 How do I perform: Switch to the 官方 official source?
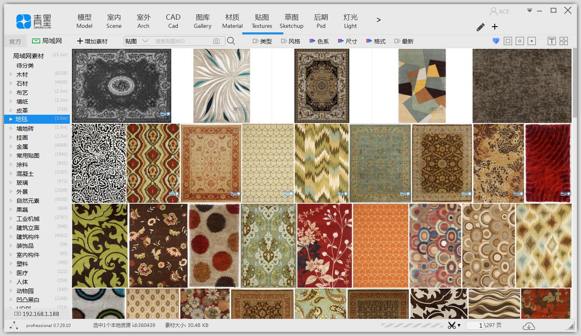[15, 41]
